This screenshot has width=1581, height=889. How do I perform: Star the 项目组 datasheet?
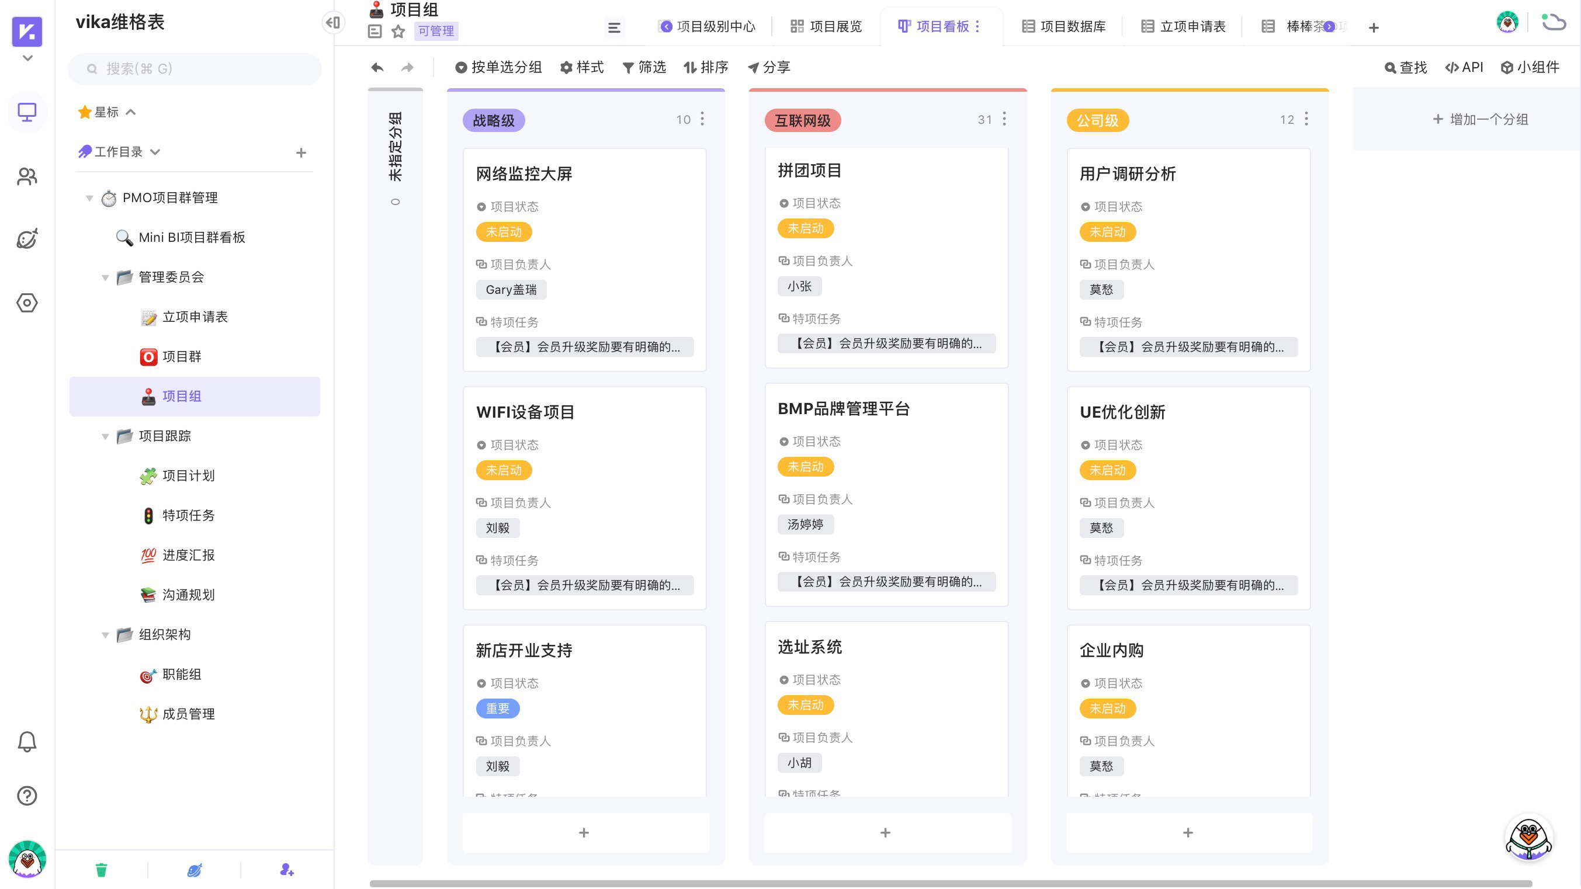coord(398,32)
